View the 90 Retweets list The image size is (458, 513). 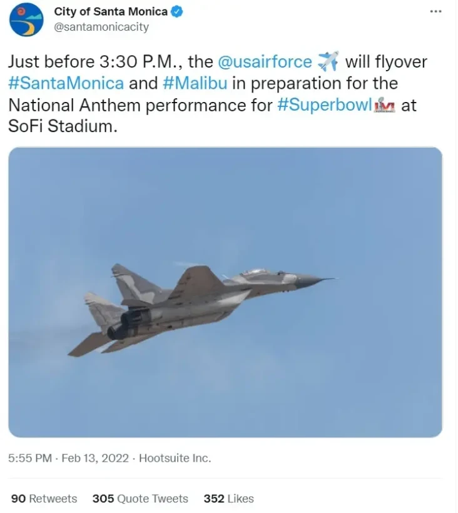pos(44,499)
